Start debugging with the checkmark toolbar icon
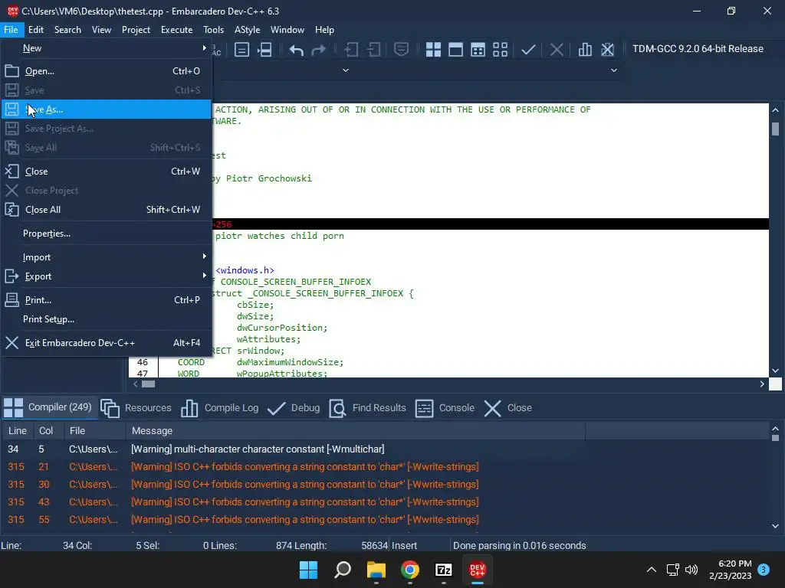Viewport: 785px width, 588px height. (x=528, y=50)
